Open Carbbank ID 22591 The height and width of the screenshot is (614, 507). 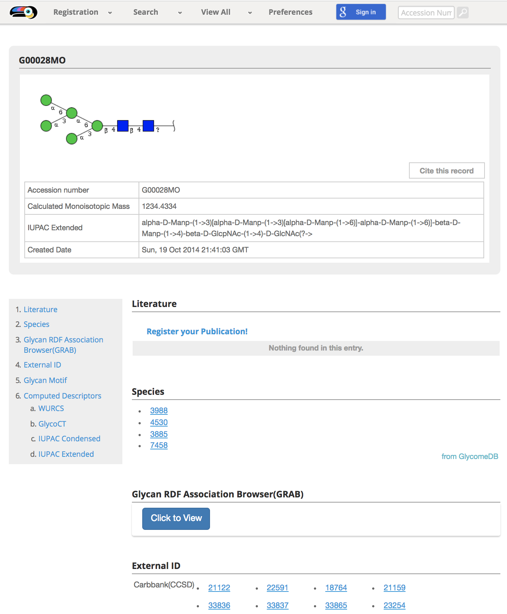click(x=277, y=588)
